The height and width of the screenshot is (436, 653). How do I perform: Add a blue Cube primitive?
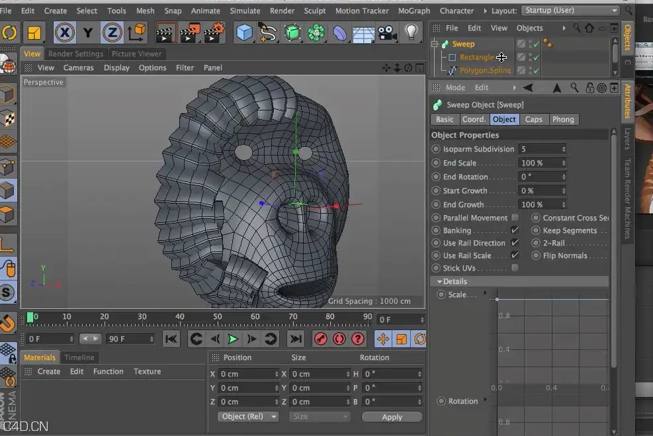pos(244,32)
